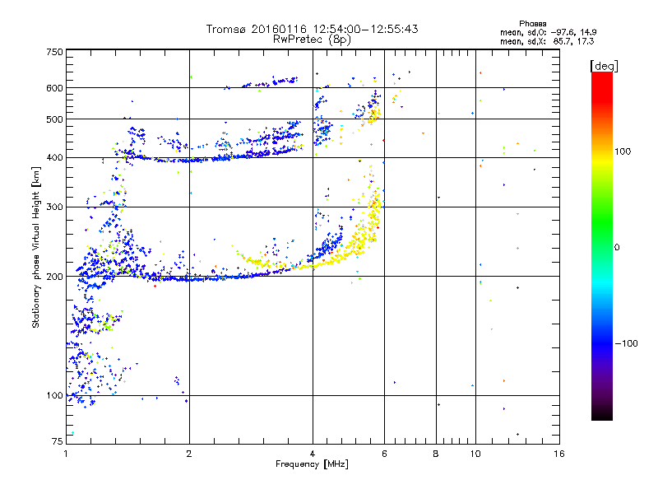Image resolution: width=658 pixels, height=494 pixels.
Task: Click the y-axis tick label '75'
Action: (58, 441)
